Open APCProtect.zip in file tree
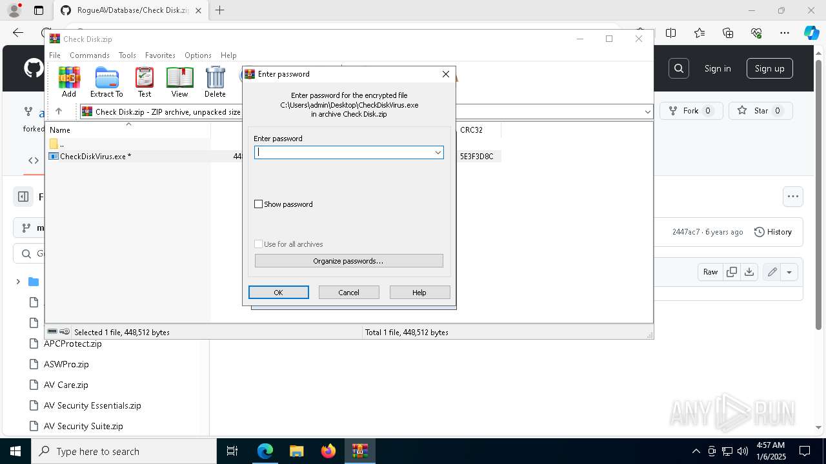 tap(72, 343)
